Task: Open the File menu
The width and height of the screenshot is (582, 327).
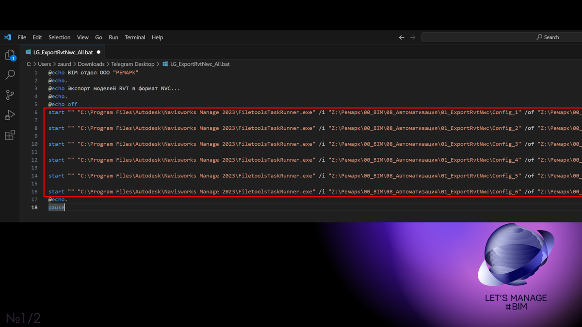Action: click(x=22, y=37)
